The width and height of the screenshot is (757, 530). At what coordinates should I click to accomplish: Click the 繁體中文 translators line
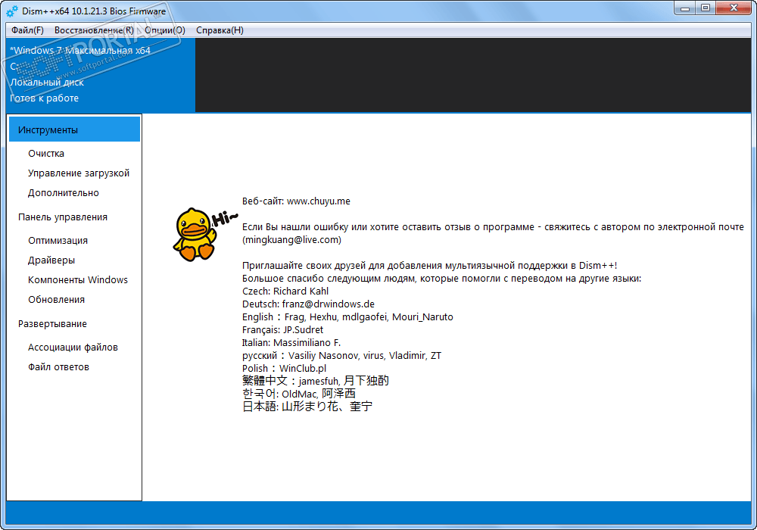pos(315,381)
